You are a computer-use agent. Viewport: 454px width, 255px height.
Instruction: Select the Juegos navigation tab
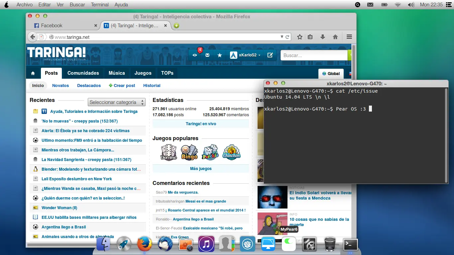point(143,73)
